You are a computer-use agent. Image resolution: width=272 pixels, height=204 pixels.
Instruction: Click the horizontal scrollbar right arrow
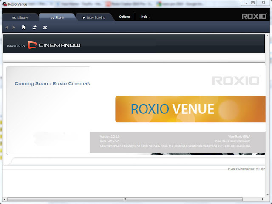click(x=263, y=199)
